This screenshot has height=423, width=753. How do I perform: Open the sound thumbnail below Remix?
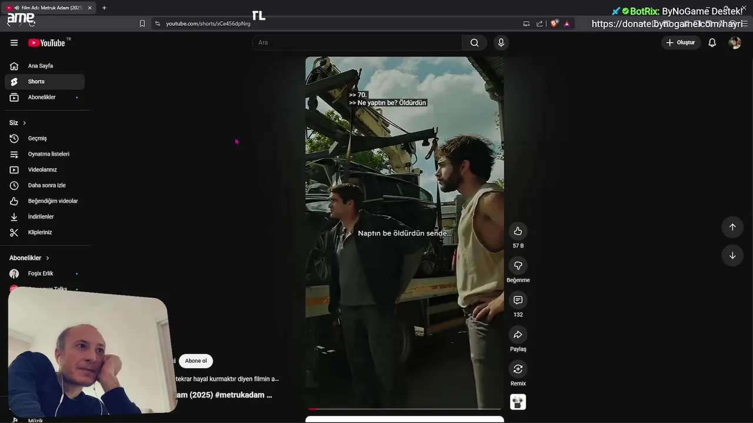(x=518, y=402)
